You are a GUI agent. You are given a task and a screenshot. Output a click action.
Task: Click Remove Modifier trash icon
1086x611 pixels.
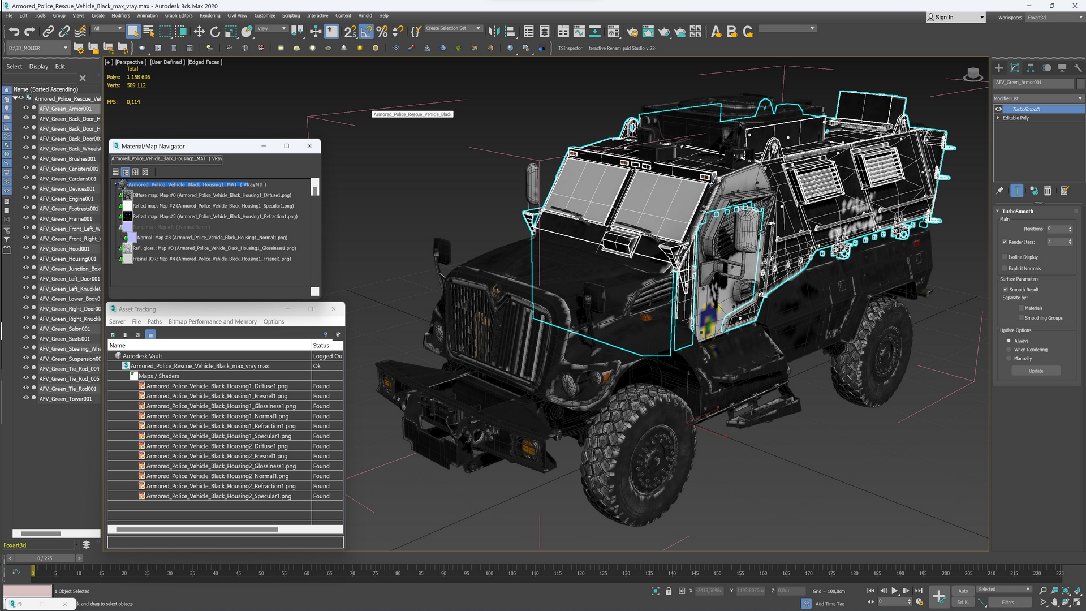pos(1048,191)
